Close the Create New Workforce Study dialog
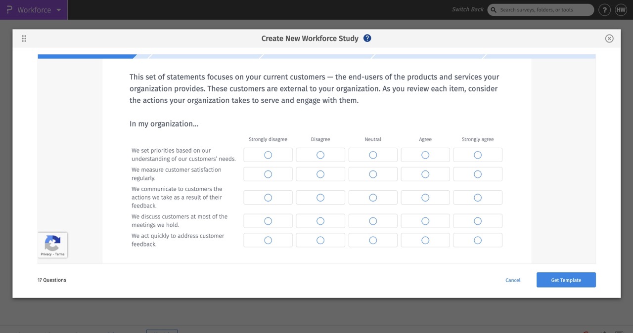The height and width of the screenshot is (333, 633). pyautogui.click(x=609, y=38)
